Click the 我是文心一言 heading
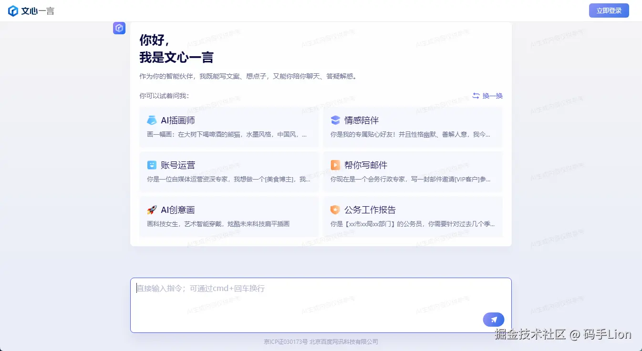This screenshot has height=351, width=642. click(x=176, y=57)
